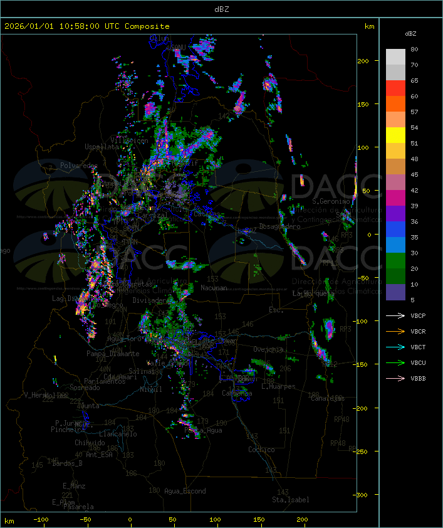Click the Llancanelo place label
Screen dimensions: 443x528
(118, 434)
